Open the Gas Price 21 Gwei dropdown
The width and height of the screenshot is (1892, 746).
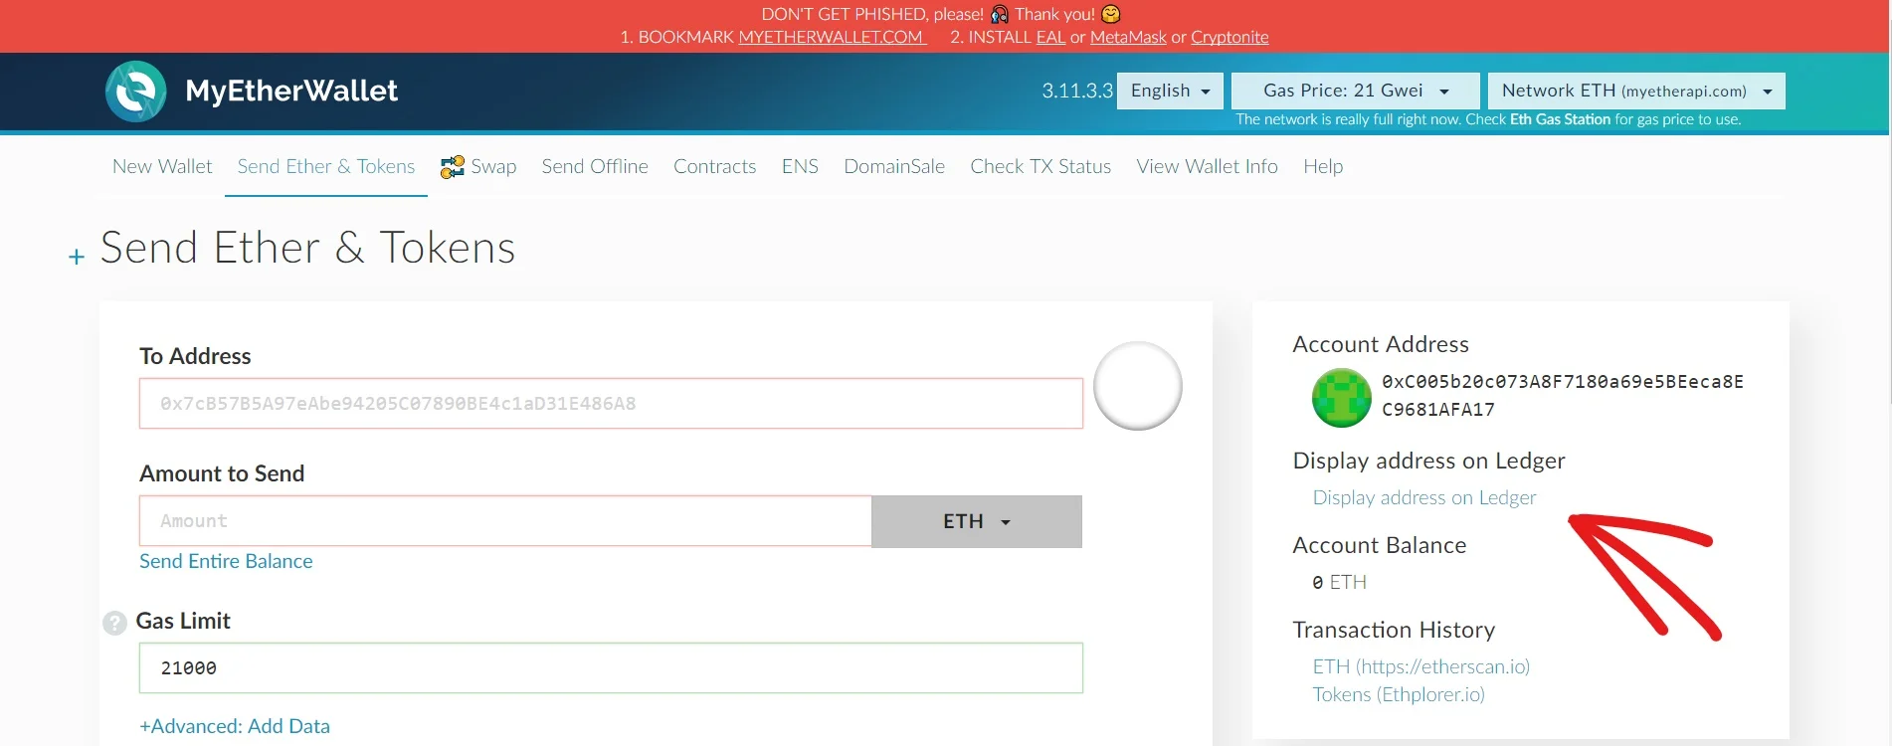coord(1355,91)
